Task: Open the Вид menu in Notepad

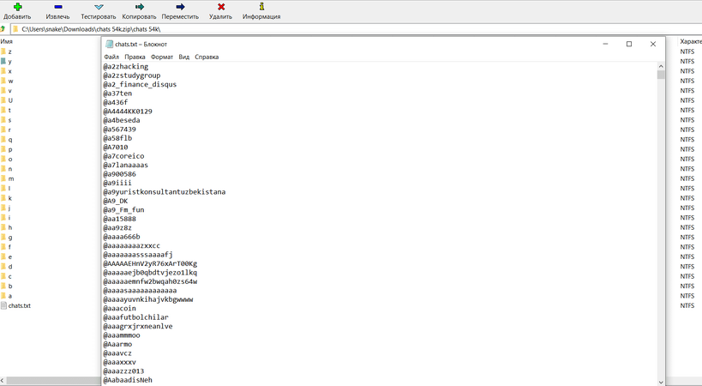Action: point(183,57)
